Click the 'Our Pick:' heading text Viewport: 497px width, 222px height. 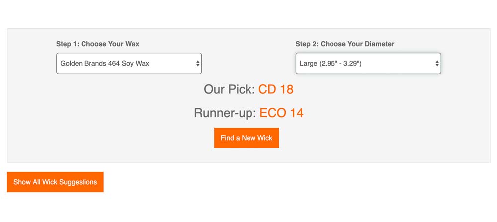(230, 89)
